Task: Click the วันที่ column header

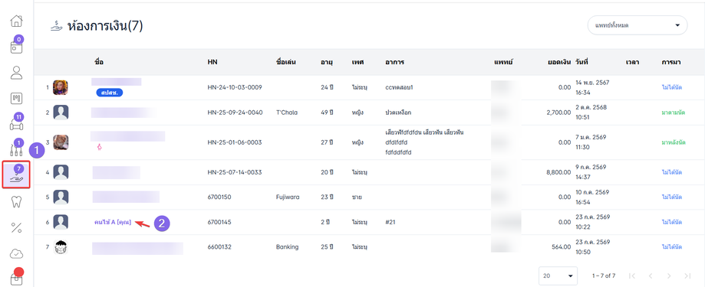Action: coord(581,62)
